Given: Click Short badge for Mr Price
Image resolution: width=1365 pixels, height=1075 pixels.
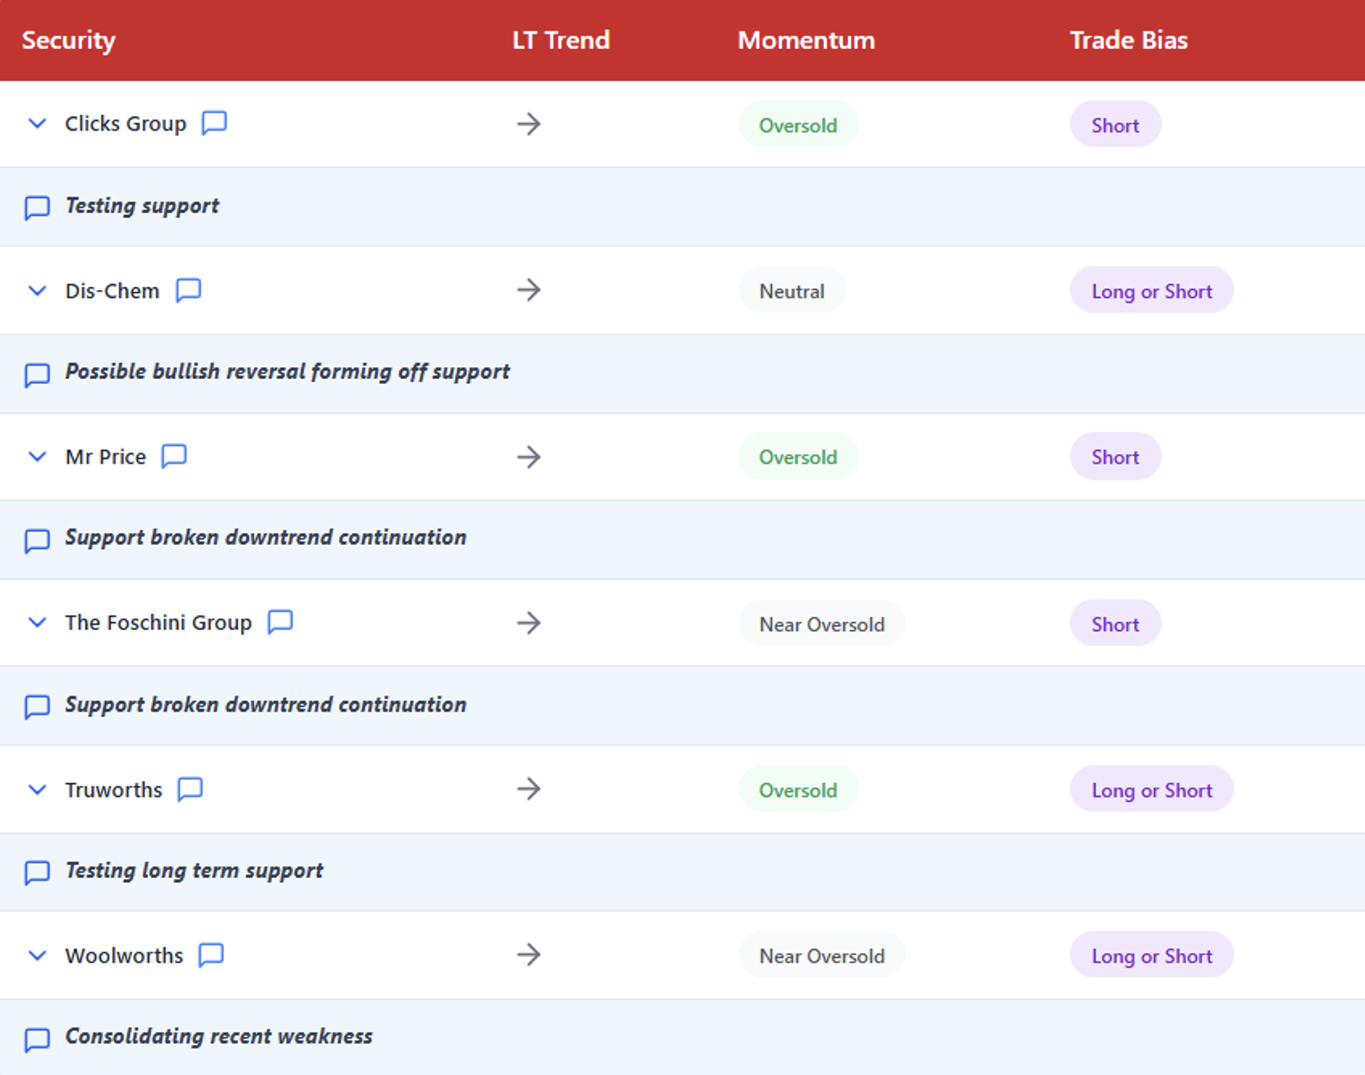Looking at the screenshot, I should coord(1115,457).
